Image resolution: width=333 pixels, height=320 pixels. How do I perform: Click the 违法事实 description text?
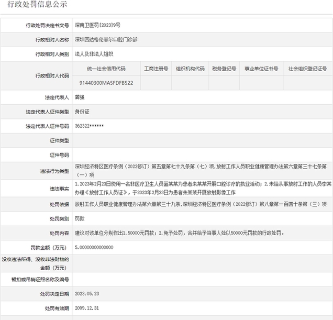pyautogui.click(x=203, y=188)
